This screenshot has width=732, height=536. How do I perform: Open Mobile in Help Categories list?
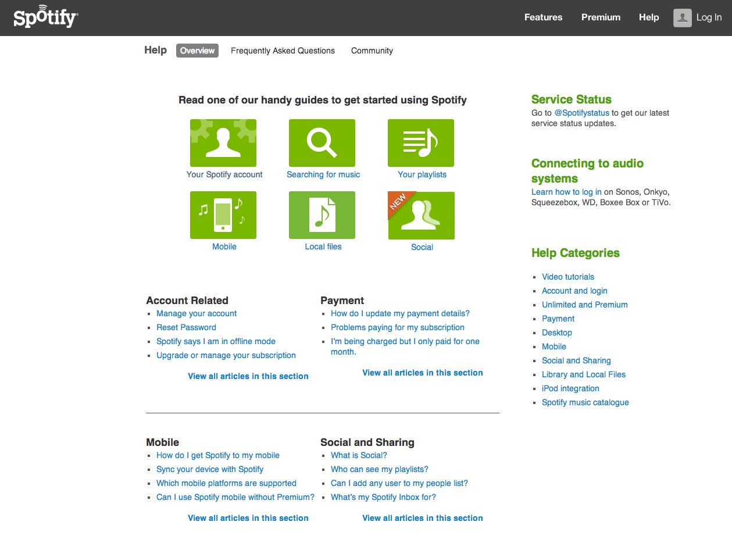pos(554,346)
